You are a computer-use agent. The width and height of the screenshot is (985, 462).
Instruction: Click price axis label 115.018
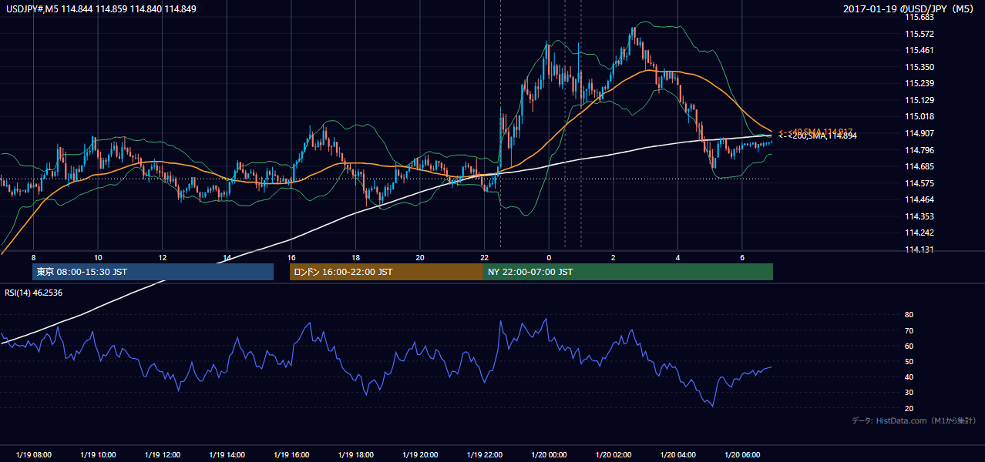[x=919, y=117]
